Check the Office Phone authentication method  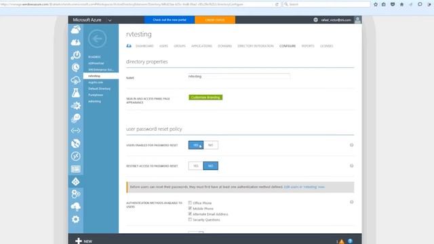click(190, 203)
